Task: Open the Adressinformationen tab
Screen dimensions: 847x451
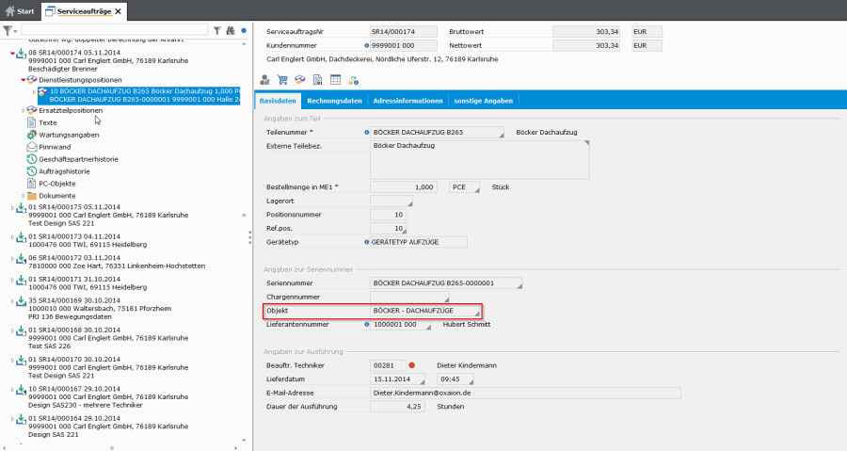Action: point(408,100)
